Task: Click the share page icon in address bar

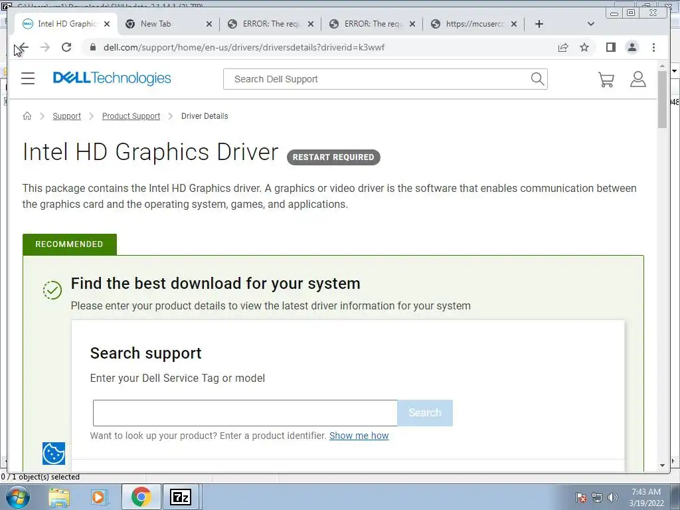Action: pos(563,47)
